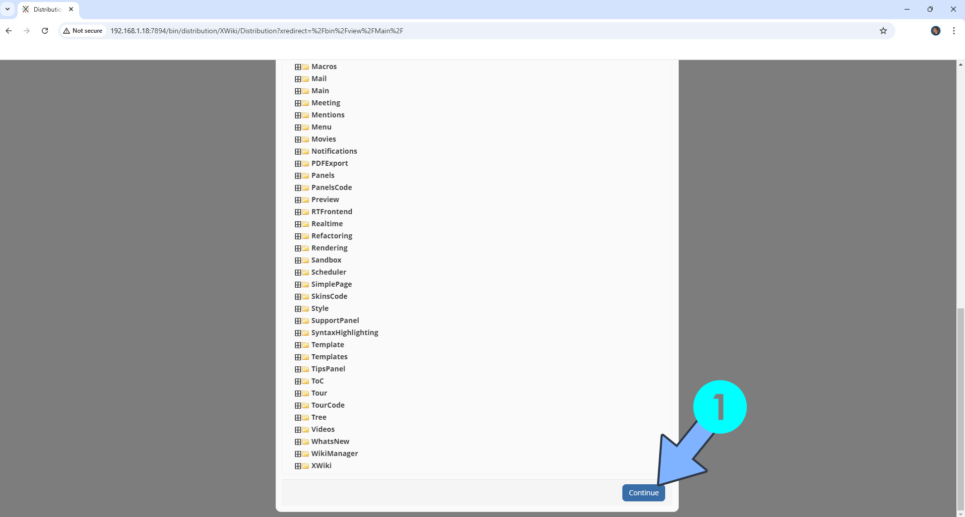Select the Tree item label
The width and height of the screenshot is (965, 517).
(319, 417)
